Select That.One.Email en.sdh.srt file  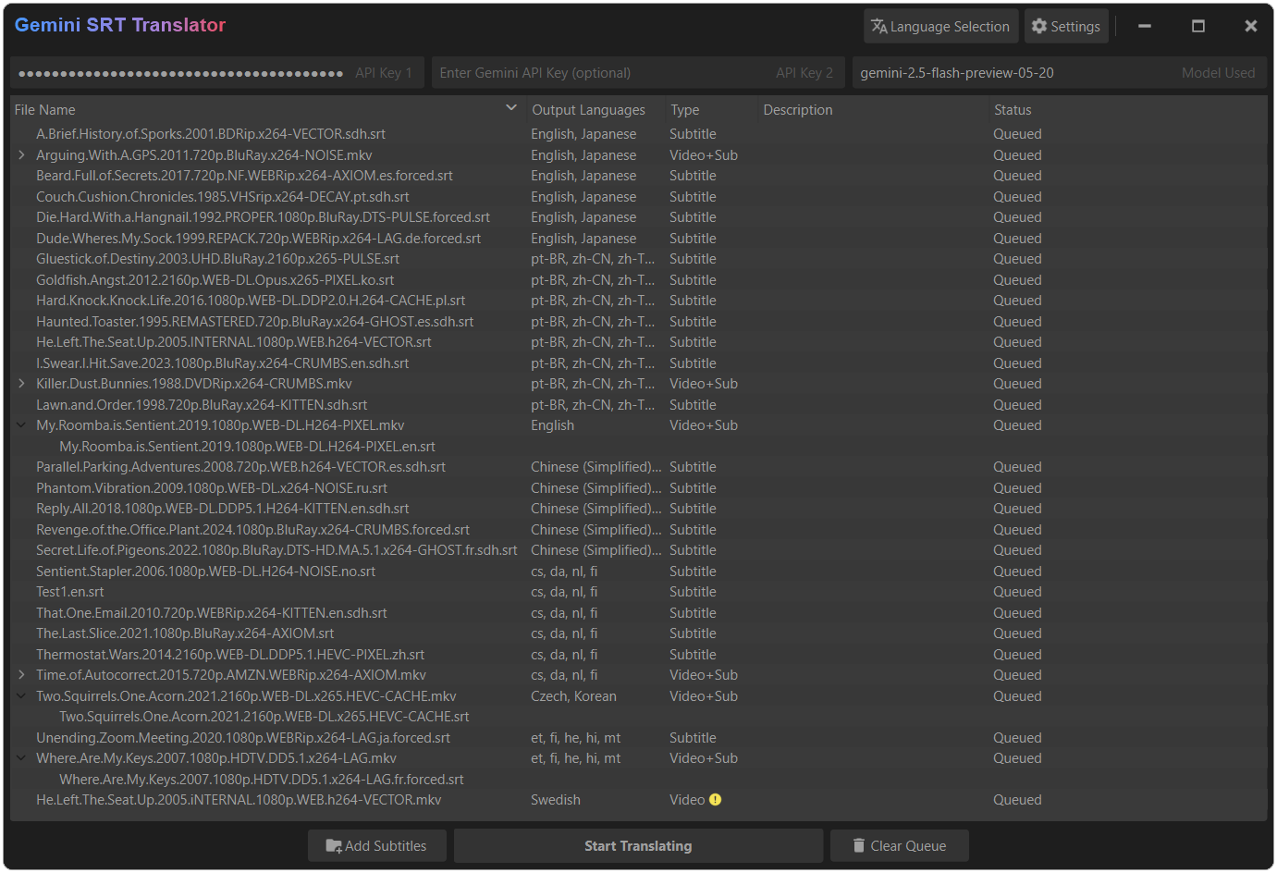211,613
